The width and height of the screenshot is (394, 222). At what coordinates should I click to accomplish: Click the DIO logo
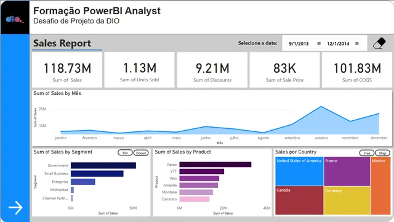tap(15, 19)
